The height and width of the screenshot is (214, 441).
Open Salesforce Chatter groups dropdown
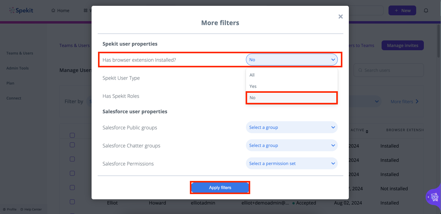click(292, 145)
